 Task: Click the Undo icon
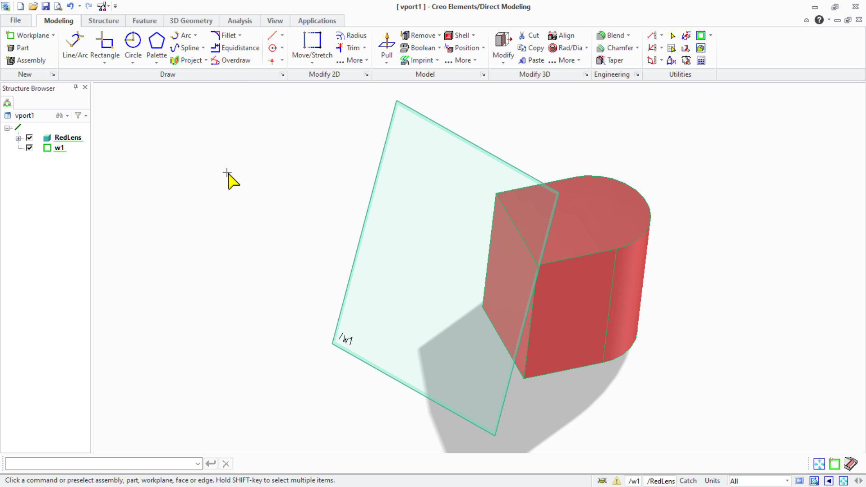(x=70, y=6)
